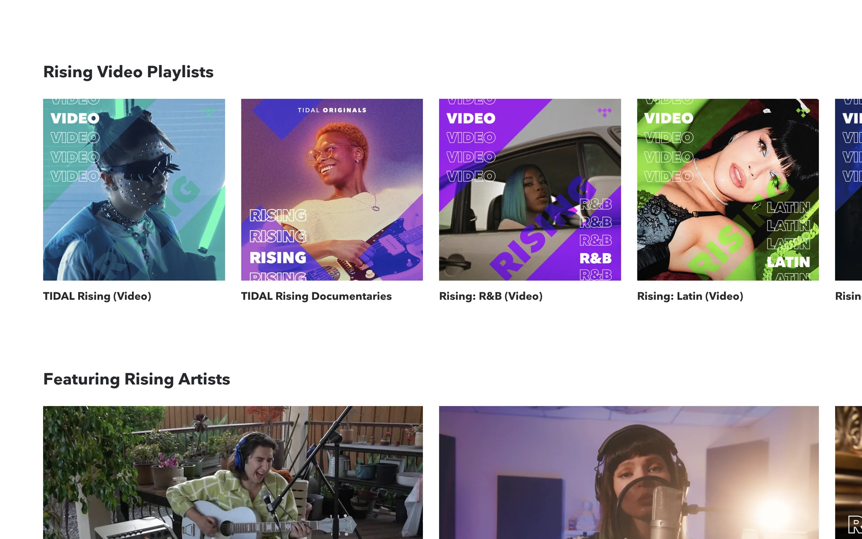
Task: Open the Rising: Latin (Video) cover image
Action: point(728,190)
